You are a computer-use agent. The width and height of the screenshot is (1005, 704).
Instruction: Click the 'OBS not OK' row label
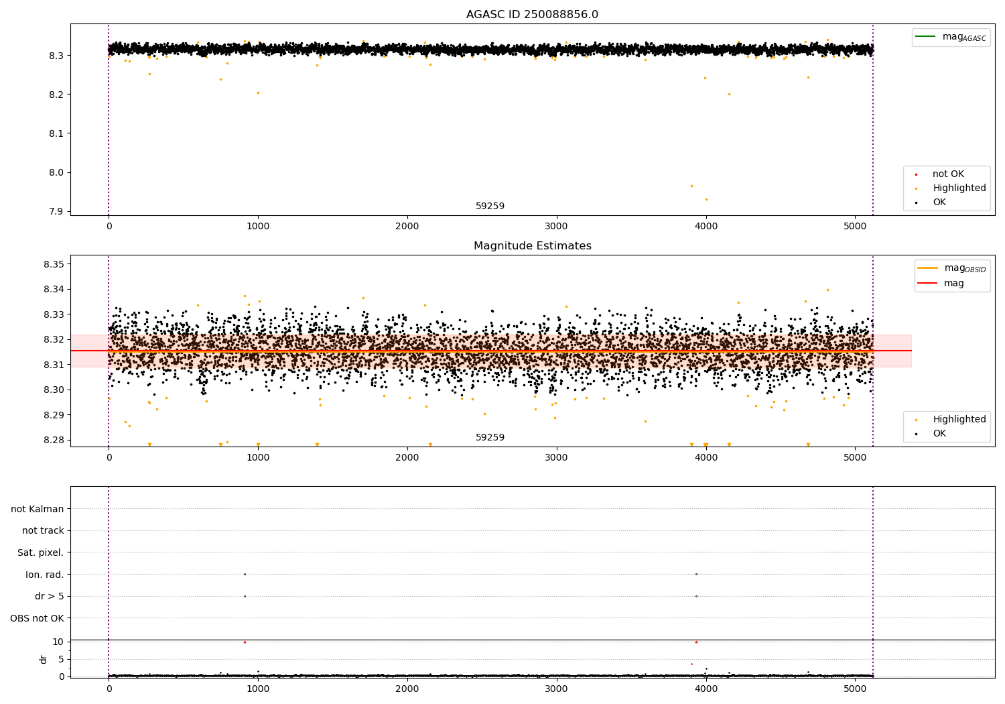pyautogui.click(x=38, y=618)
